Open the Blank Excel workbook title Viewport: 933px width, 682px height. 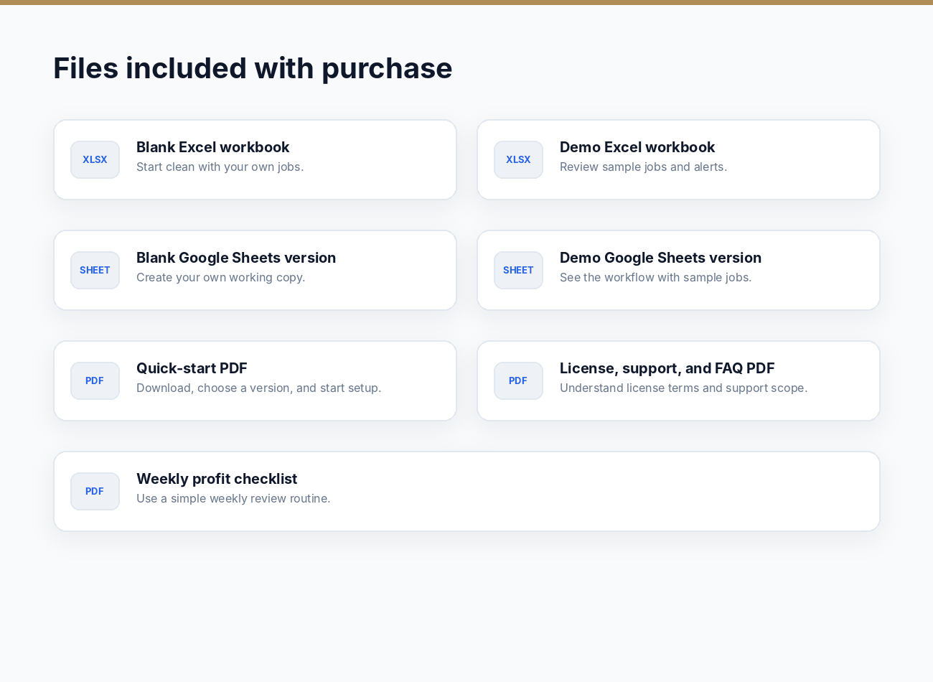(212, 147)
